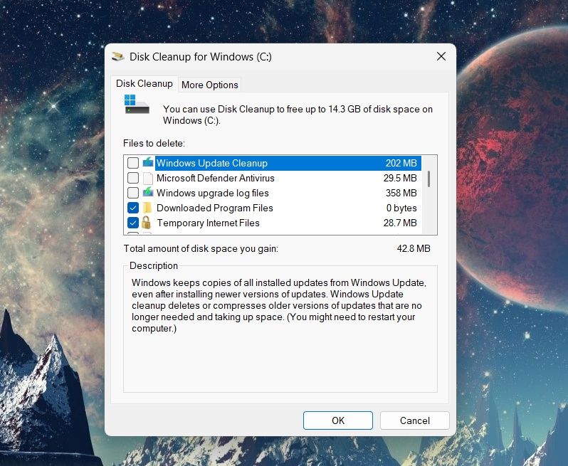Click the Windows Update Cleanup row icon
The width and height of the screenshot is (568, 466).
click(x=148, y=163)
